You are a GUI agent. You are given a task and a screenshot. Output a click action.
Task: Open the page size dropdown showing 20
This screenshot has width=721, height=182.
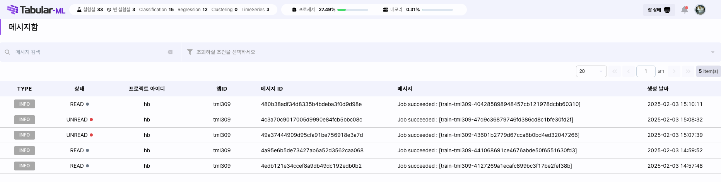coord(591,71)
